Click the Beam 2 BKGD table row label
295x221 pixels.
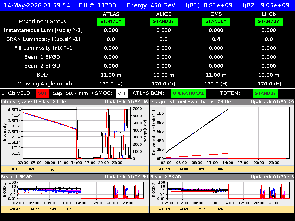point(42,66)
